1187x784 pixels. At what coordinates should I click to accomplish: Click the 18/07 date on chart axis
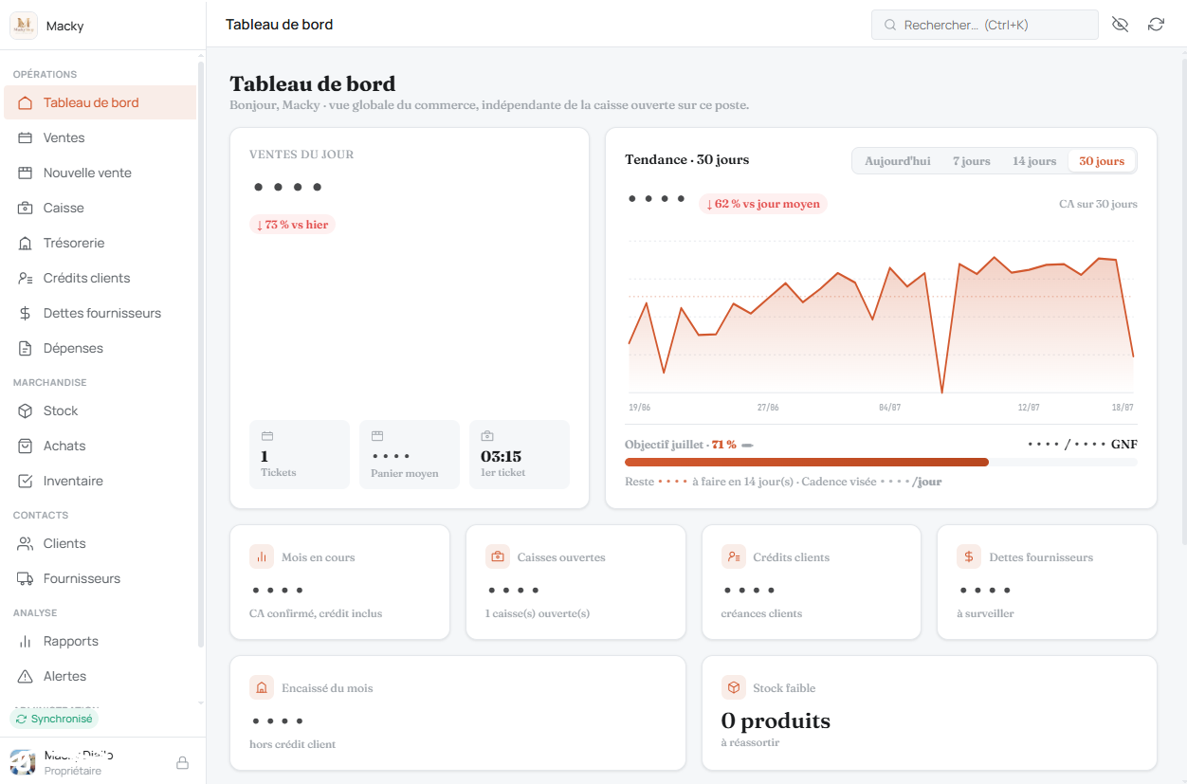point(1123,407)
